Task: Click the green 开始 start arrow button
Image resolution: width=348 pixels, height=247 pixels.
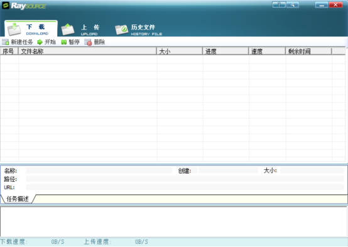Action: 46,42
